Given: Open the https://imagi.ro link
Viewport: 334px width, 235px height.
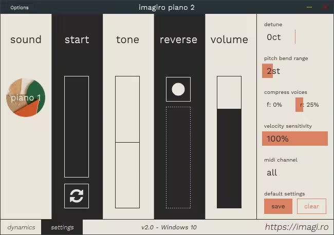Looking at the screenshot, I should click(x=295, y=227).
